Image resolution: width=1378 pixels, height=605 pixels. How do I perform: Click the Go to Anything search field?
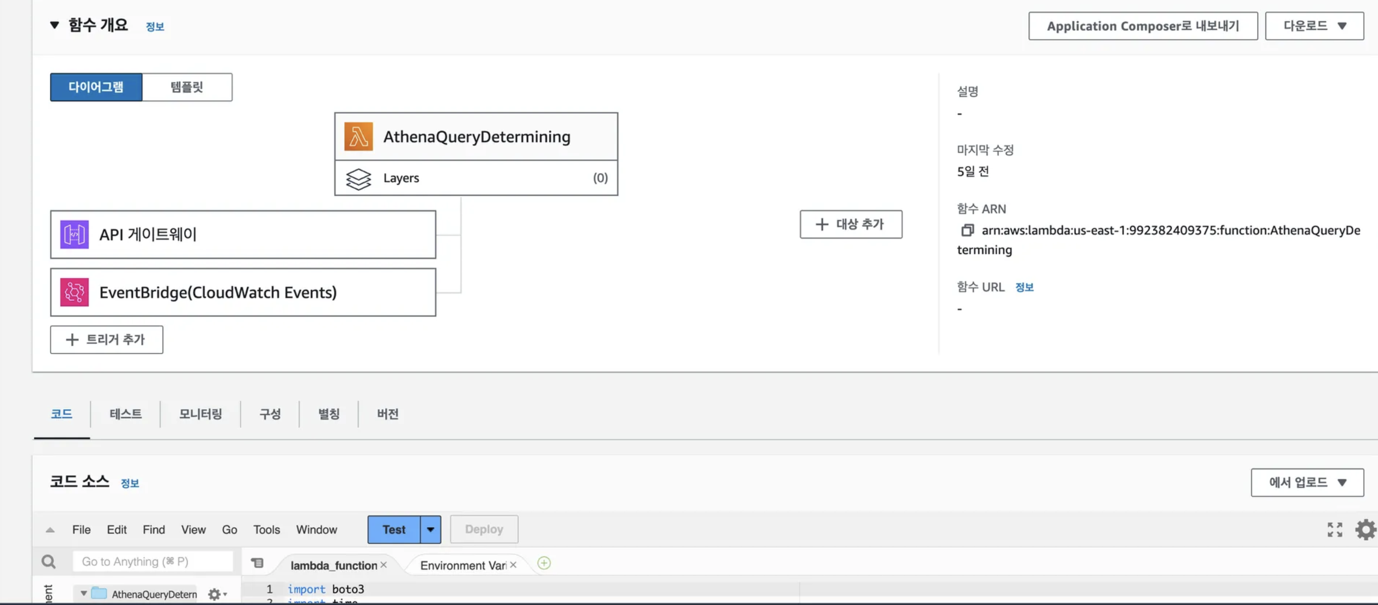153,561
